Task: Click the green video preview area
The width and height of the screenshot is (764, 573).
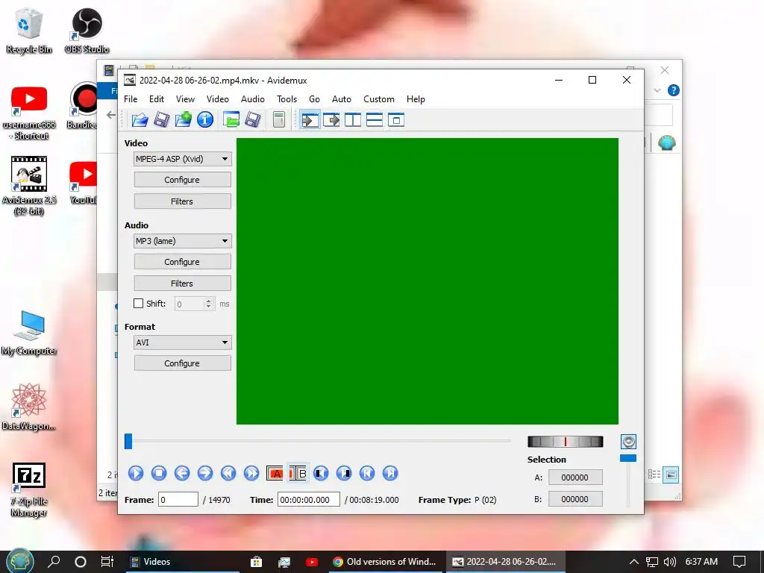Action: 428,281
